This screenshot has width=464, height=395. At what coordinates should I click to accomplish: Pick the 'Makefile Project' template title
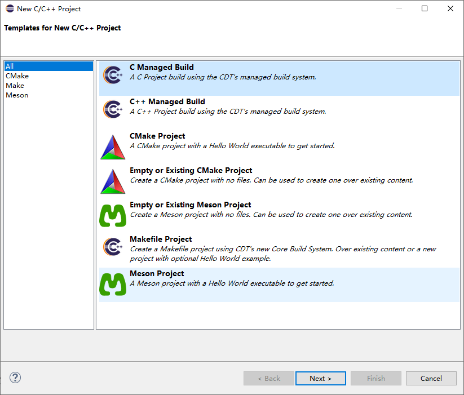tap(161, 239)
